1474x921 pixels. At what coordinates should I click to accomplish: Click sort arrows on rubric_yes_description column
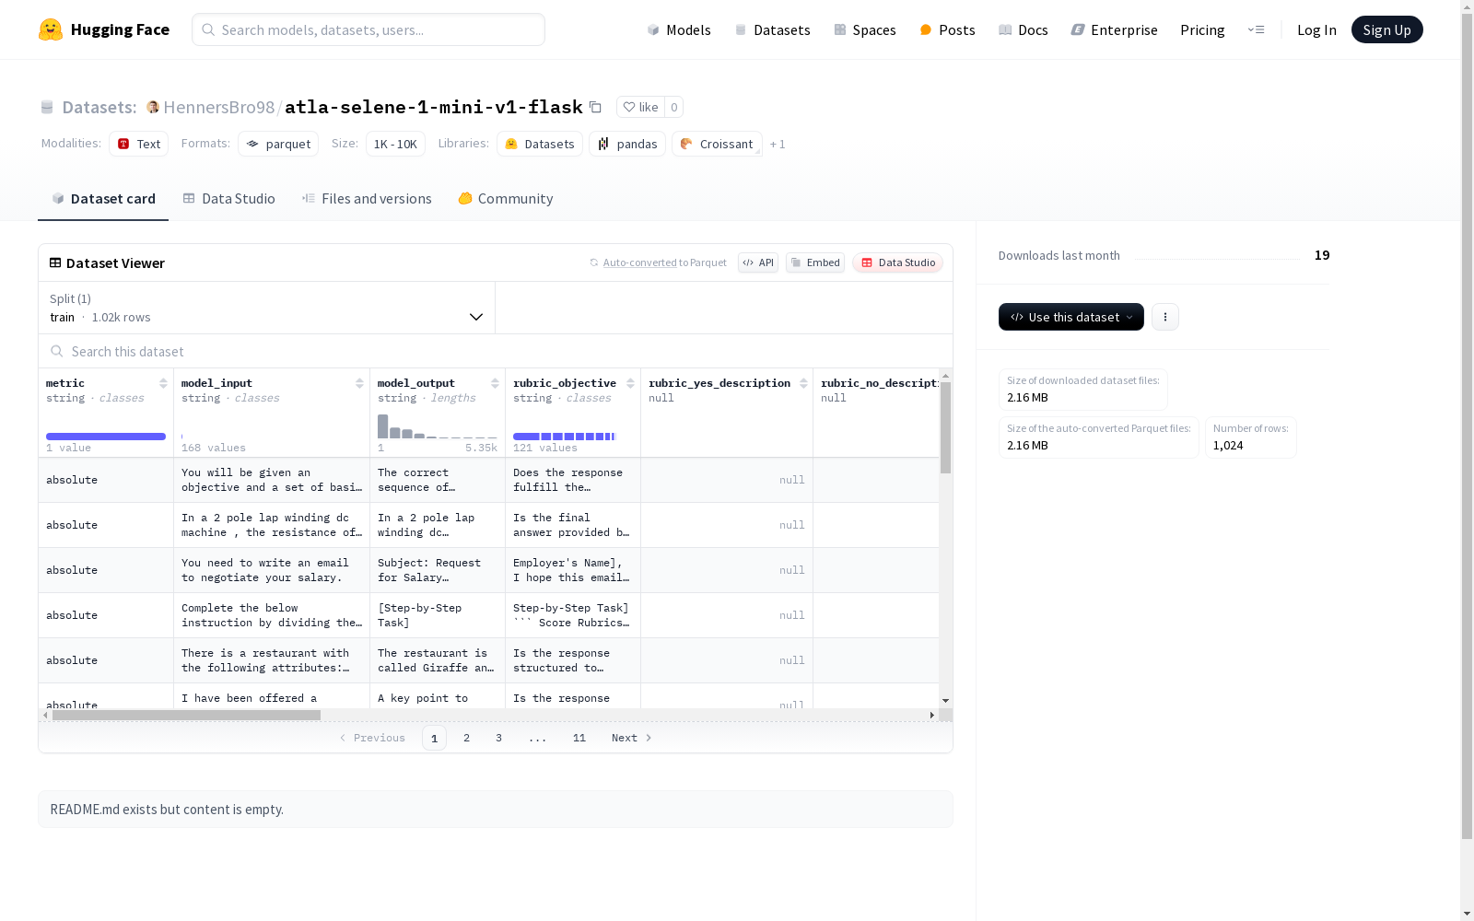click(803, 383)
